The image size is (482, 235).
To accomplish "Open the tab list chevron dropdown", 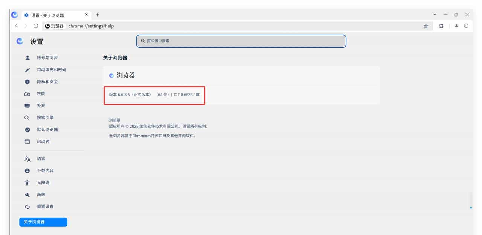I will (x=435, y=14).
